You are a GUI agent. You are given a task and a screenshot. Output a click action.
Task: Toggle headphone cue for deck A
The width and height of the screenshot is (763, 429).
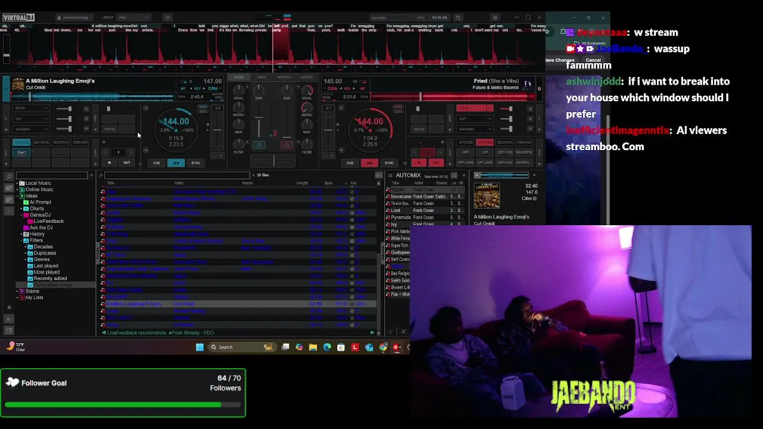[x=259, y=145]
